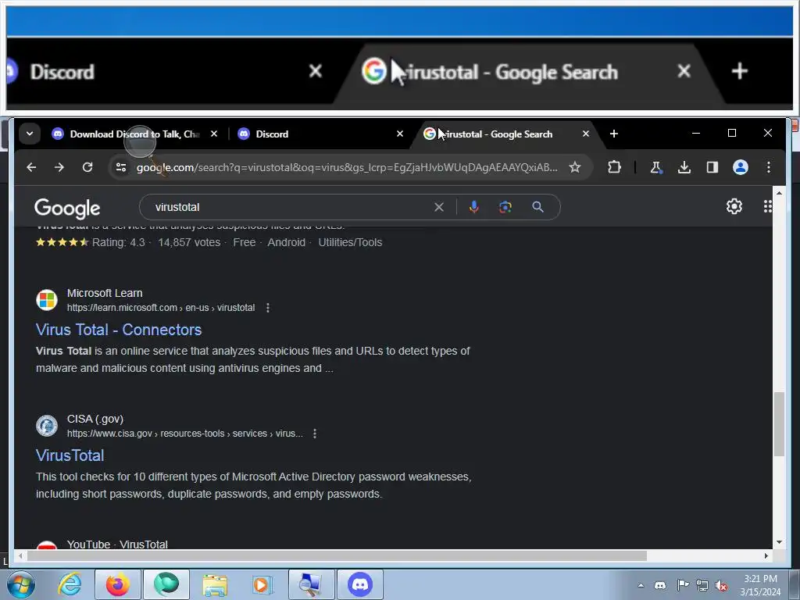Go back to previous page
Image resolution: width=800 pixels, height=600 pixels.
click(31, 167)
